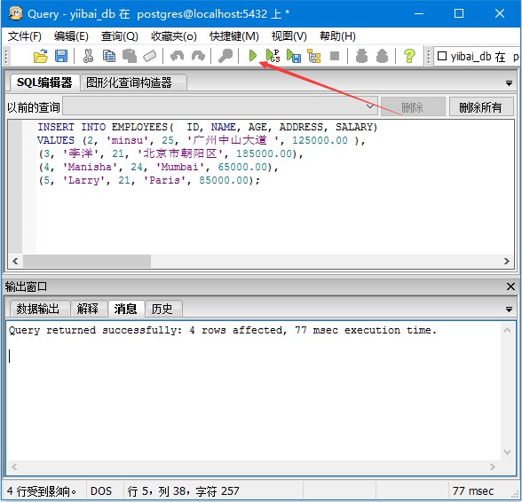Click the Copy icon in the toolbar
This screenshot has width=522, height=502.
coord(109,56)
